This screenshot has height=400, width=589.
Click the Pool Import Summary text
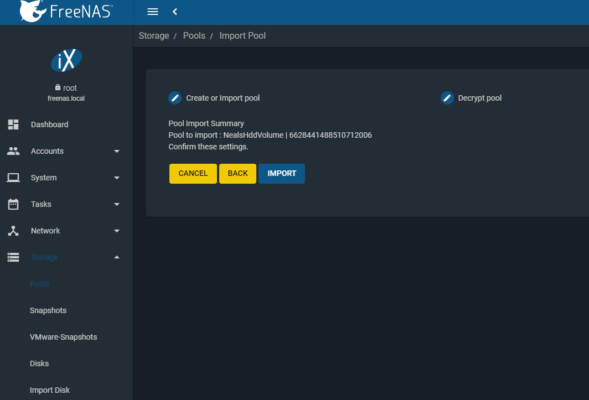tap(206, 123)
